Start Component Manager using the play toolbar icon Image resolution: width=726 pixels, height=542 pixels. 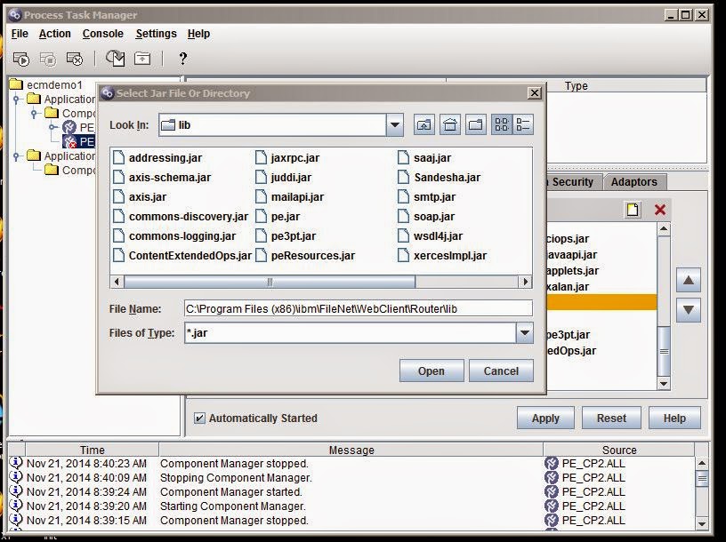(x=21, y=59)
